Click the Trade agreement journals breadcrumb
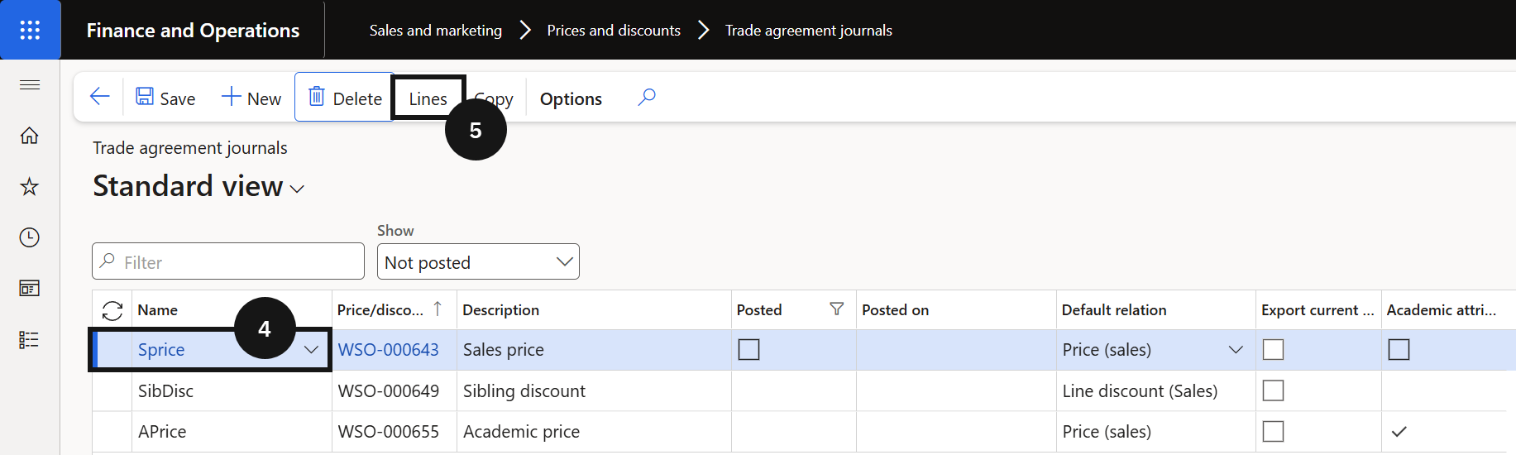The height and width of the screenshot is (455, 1516). point(809,31)
